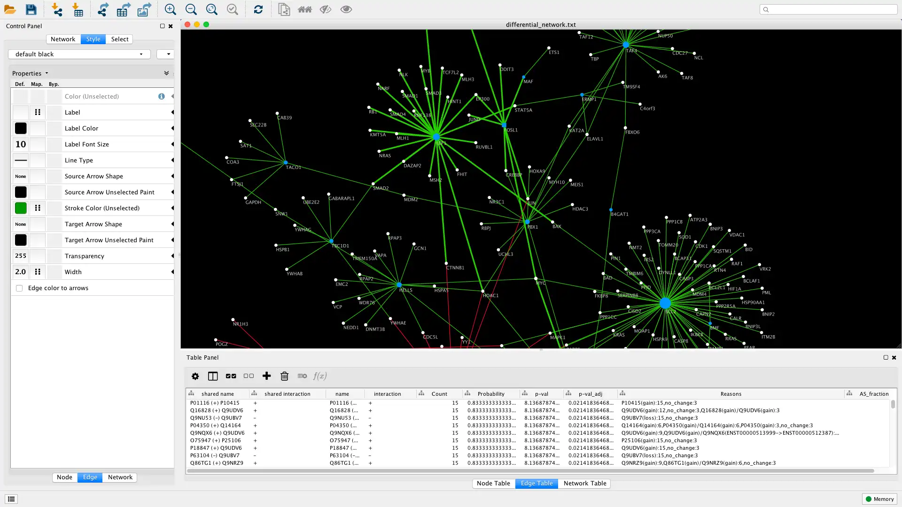Image resolution: width=902 pixels, height=507 pixels.
Task: Click the Network Table button
Action: point(585,483)
